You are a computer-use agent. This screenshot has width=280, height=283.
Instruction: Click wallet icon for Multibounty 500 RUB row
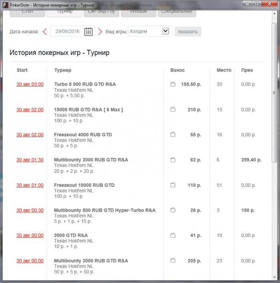click(173, 210)
